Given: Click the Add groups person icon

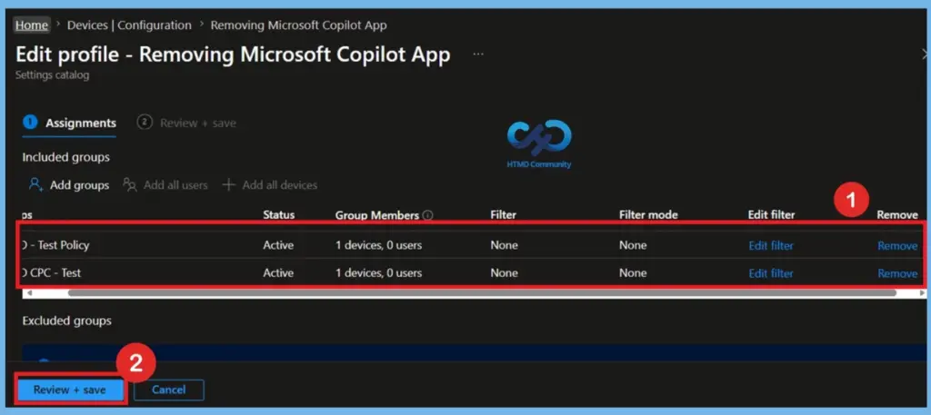Looking at the screenshot, I should (36, 185).
